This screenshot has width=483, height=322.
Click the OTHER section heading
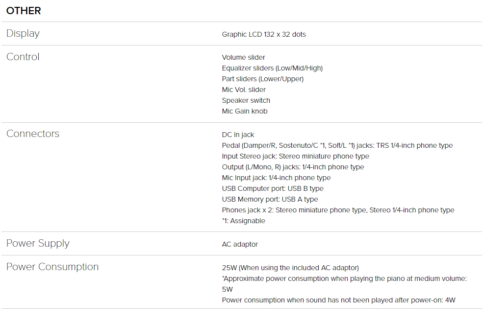coord(24,11)
